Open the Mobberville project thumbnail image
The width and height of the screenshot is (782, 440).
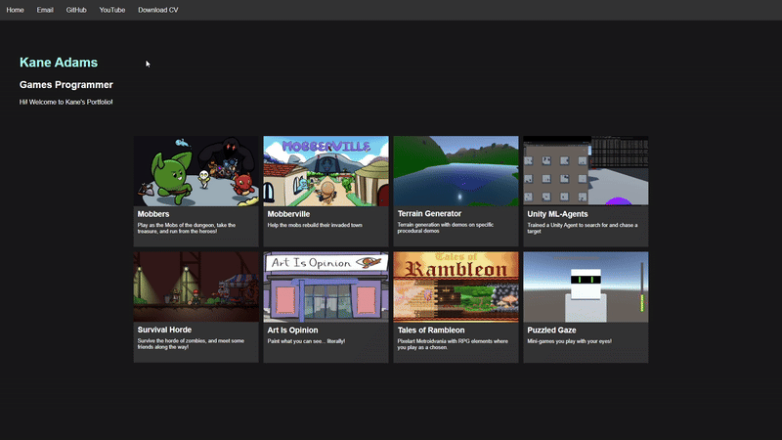[326, 170]
